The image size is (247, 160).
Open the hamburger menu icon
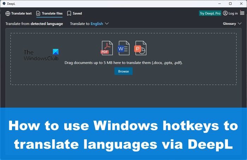[242, 13]
